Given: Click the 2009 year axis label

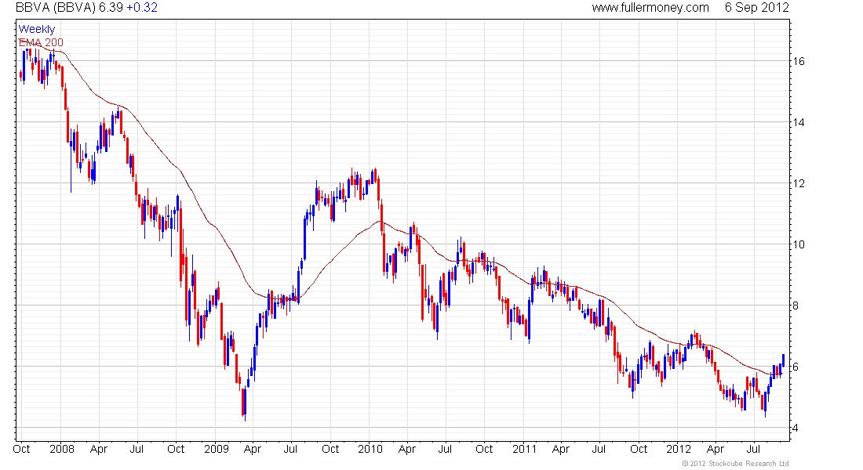Looking at the screenshot, I should click(x=217, y=449).
